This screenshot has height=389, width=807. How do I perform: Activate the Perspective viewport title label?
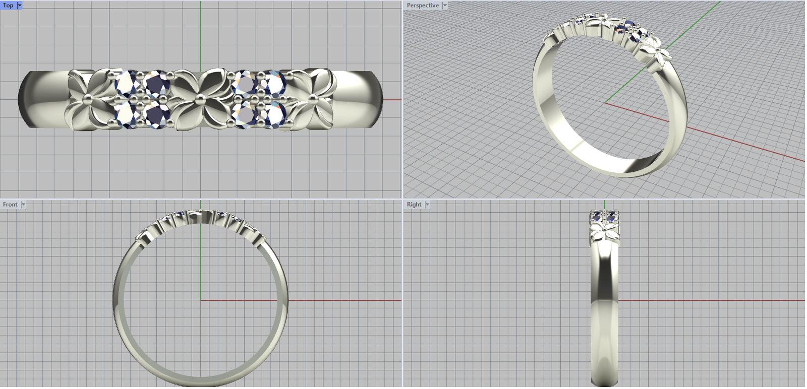tap(423, 6)
